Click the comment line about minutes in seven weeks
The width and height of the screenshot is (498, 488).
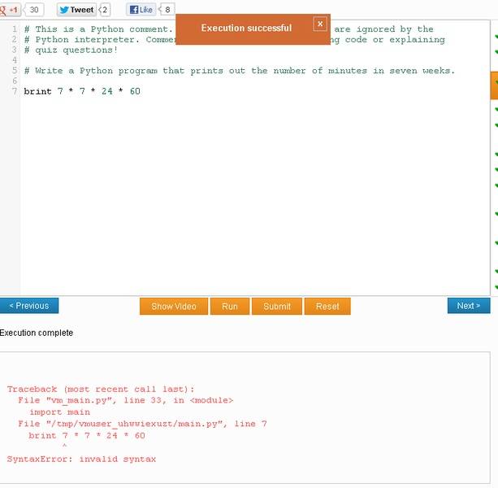(x=240, y=71)
